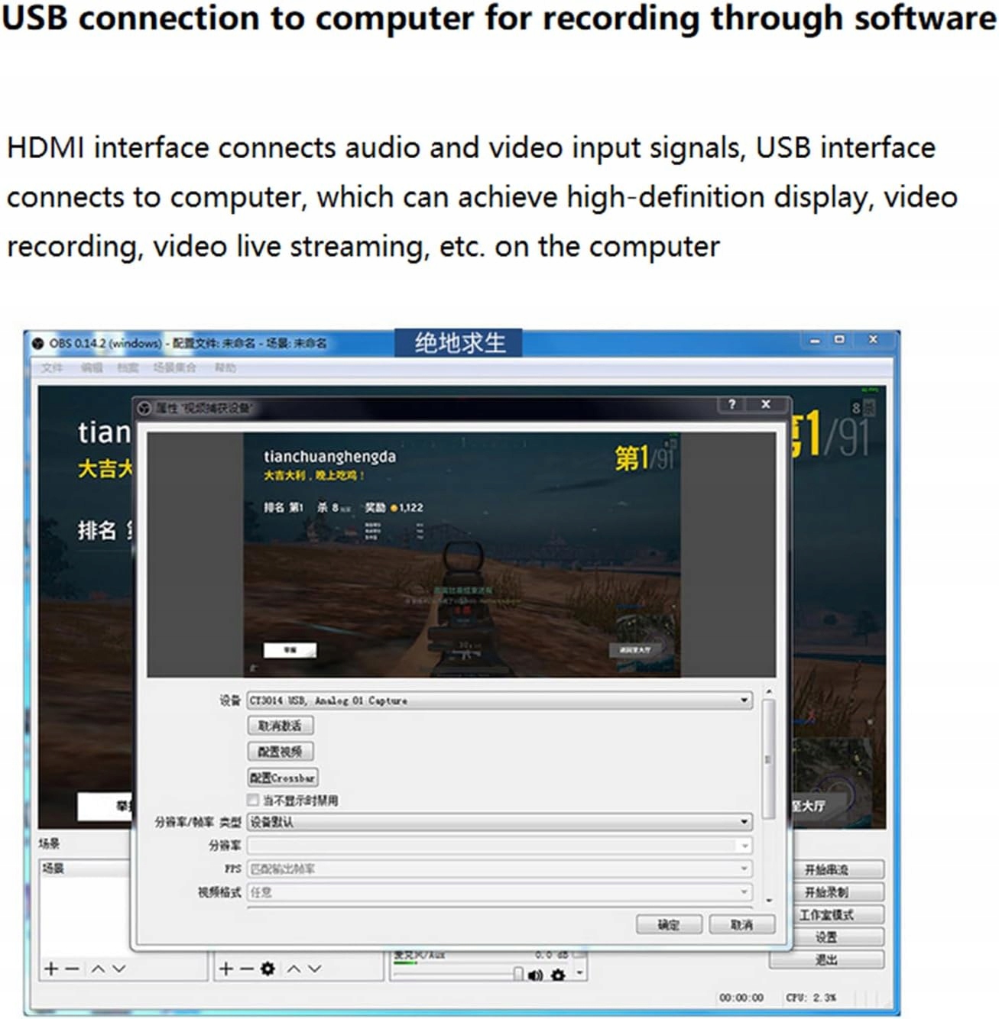Mute the 麦克风/Aux speaker icon

point(535,975)
